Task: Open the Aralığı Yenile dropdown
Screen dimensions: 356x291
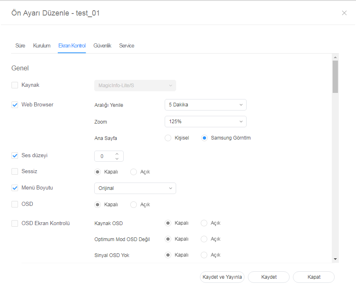Action: pos(205,105)
